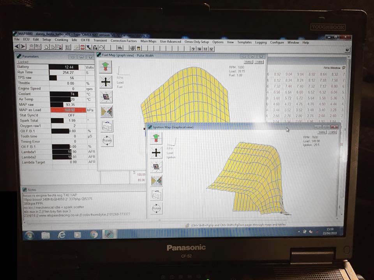The image size is (374, 280).
Task: Open the Main Maps menu
Action: click(x=148, y=41)
